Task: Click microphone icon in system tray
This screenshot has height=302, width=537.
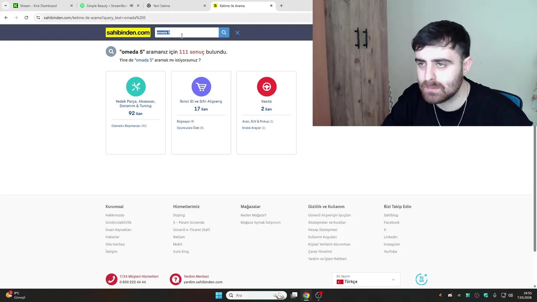Action: (495, 295)
